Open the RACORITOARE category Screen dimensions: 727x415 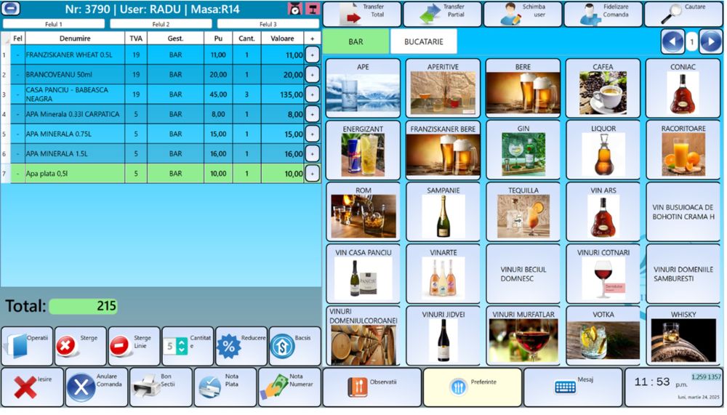click(x=683, y=150)
